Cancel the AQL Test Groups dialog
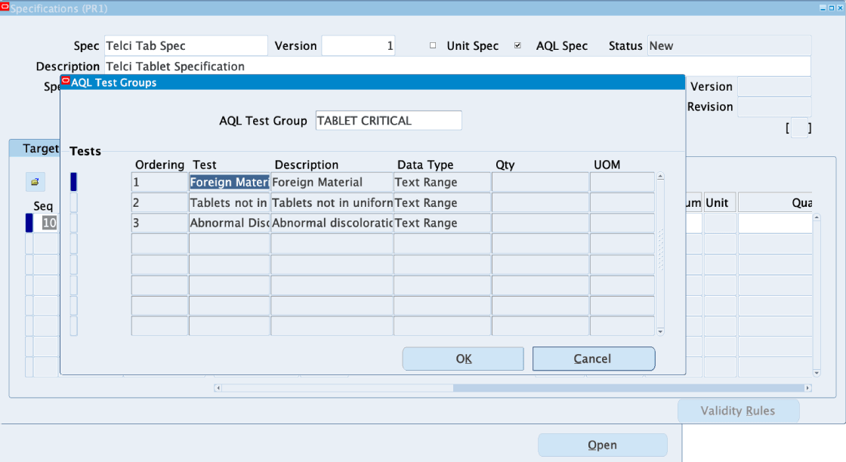 pyautogui.click(x=594, y=359)
